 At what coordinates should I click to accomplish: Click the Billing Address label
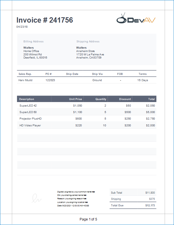pos(33,42)
